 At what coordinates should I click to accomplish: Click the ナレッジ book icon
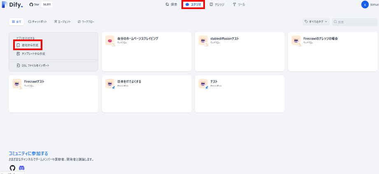[x=211, y=5]
